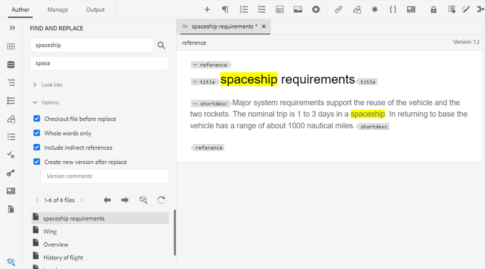Collapse the Options section
Viewport: 485px width, 269px height.
tap(50, 103)
